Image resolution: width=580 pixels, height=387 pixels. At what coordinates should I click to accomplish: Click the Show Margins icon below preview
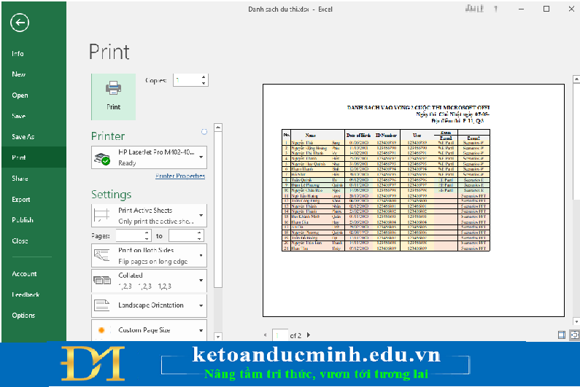pos(561,335)
